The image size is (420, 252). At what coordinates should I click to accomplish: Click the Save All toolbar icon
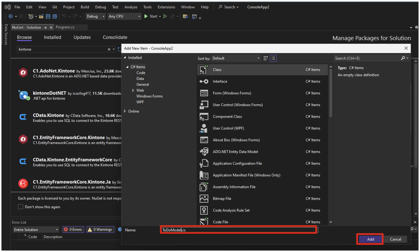click(x=55, y=16)
